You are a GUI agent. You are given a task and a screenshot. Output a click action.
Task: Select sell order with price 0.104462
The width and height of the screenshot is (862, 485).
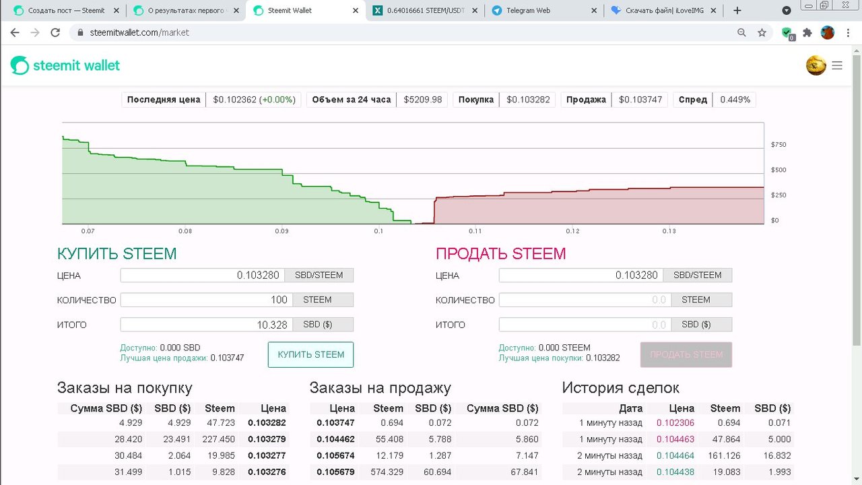(x=426, y=439)
